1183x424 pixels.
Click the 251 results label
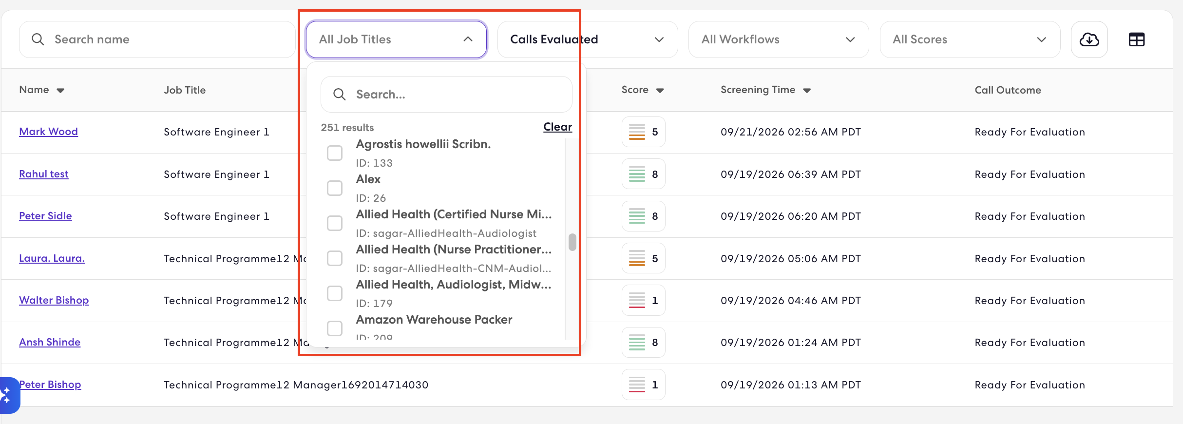point(347,128)
